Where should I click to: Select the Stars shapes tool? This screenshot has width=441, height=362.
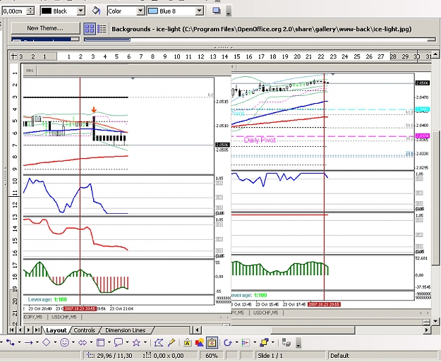(136, 342)
